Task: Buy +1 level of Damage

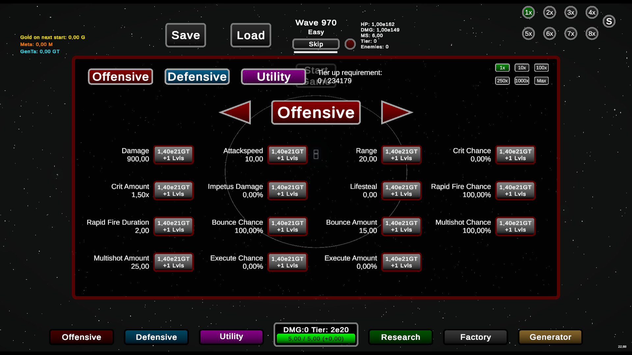Action: point(173,154)
